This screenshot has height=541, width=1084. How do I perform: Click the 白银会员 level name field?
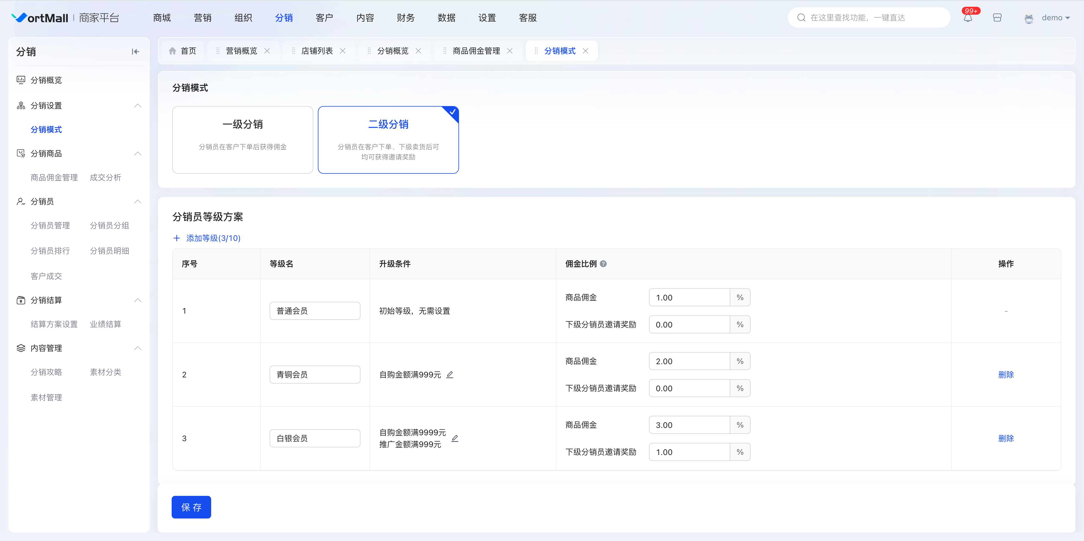315,438
